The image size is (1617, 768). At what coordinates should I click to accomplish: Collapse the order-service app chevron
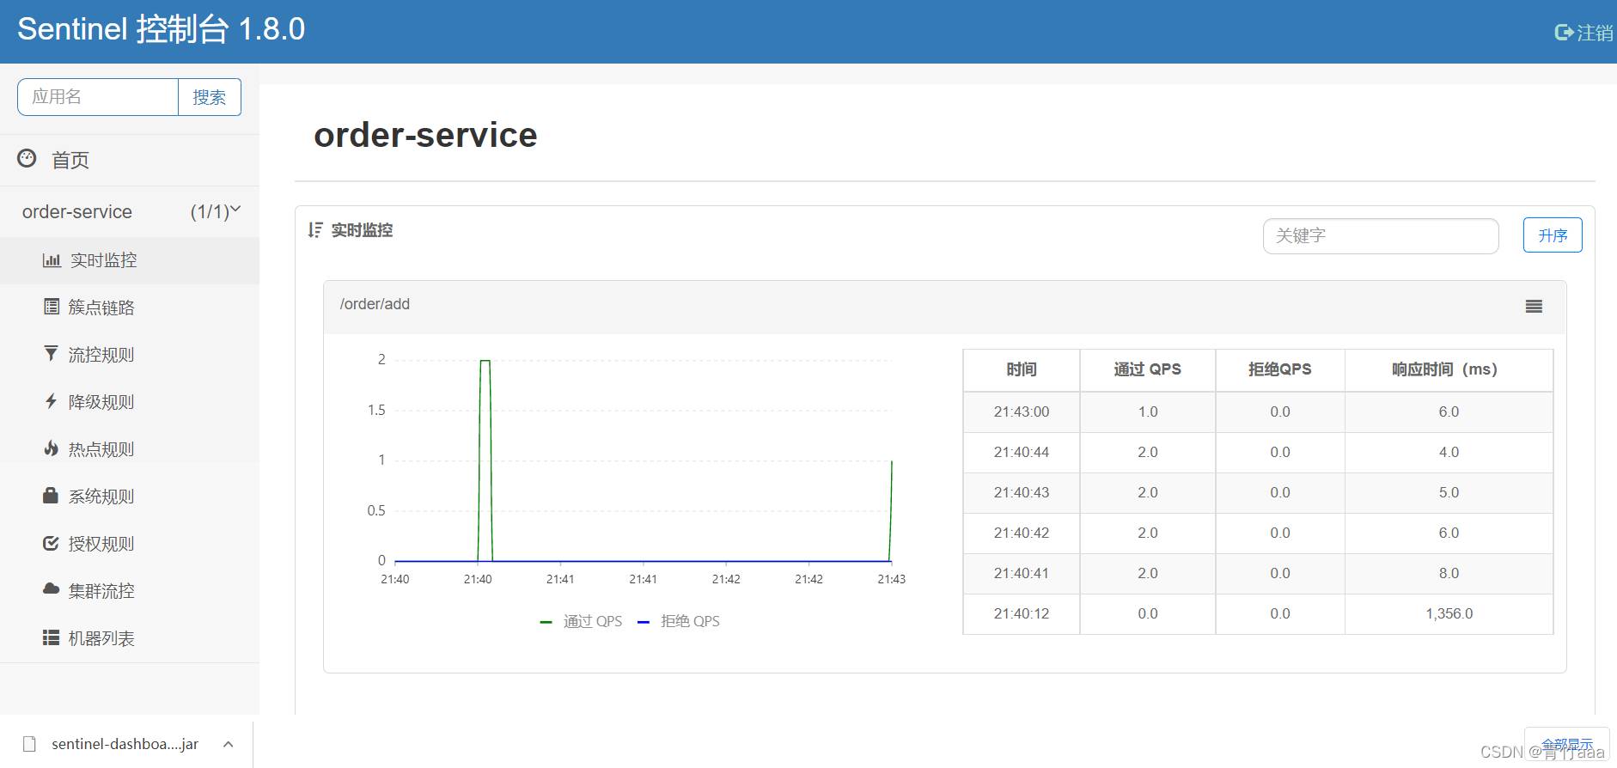click(x=235, y=210)
